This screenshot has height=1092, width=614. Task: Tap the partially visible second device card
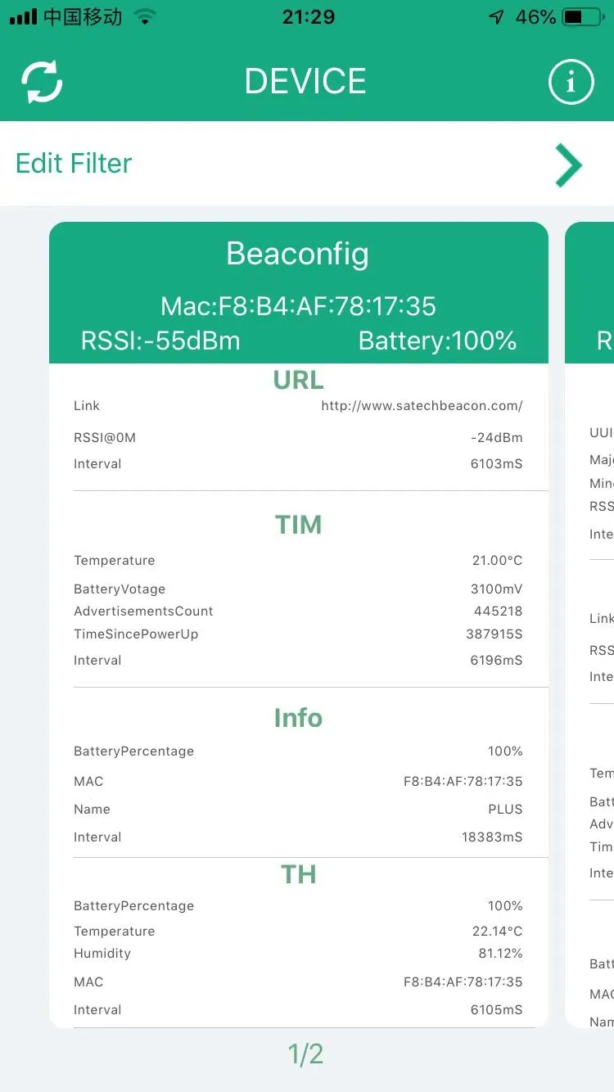click(x=591, y=622)
